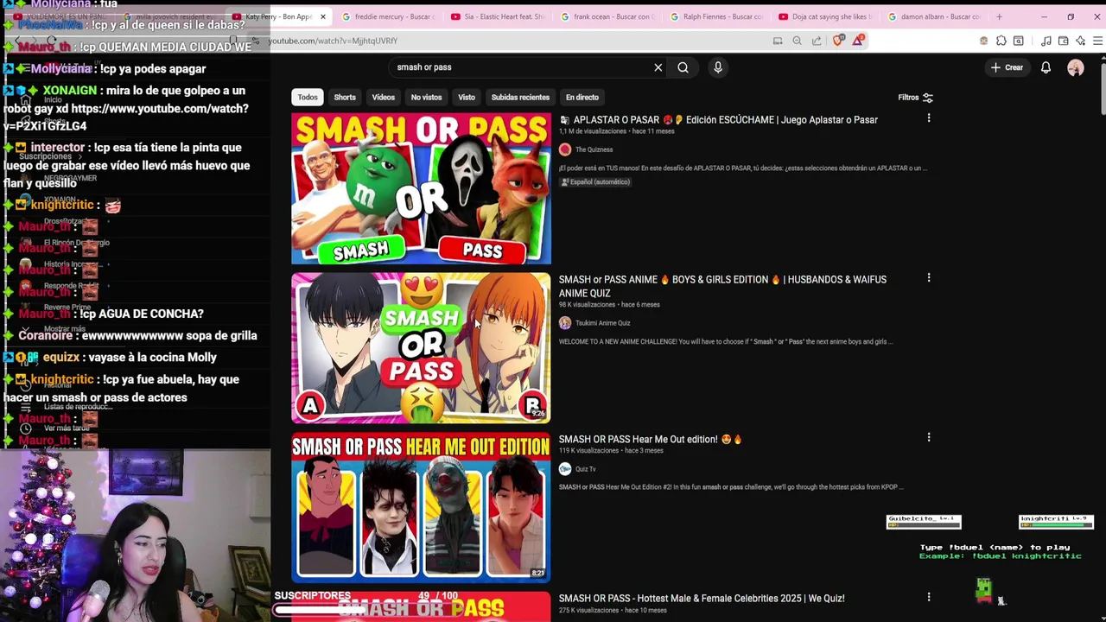Viewport: 1106px width, 622px height.
Task: Open the Brave Wallet toolbar icon
Action: click(1064, 41)
